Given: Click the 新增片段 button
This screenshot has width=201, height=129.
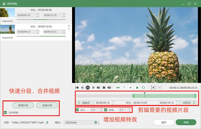Looking at the screenshot, I should (23, 105).
